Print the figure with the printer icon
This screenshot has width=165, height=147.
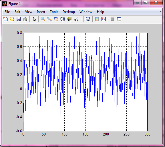25,19
